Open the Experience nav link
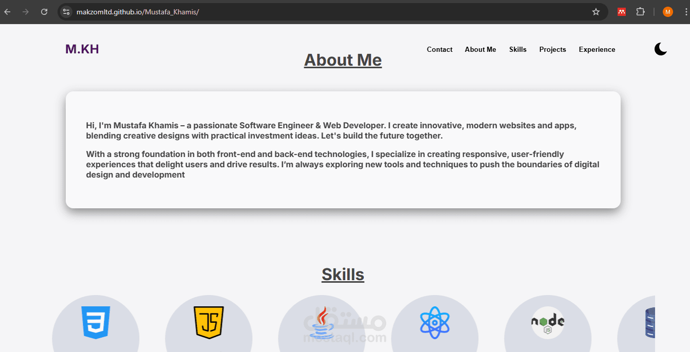Screen dimensions: 690x352 tap(597, 50)
